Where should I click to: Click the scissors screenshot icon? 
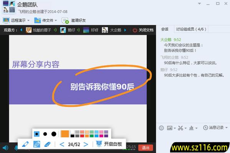coord(180,128)
